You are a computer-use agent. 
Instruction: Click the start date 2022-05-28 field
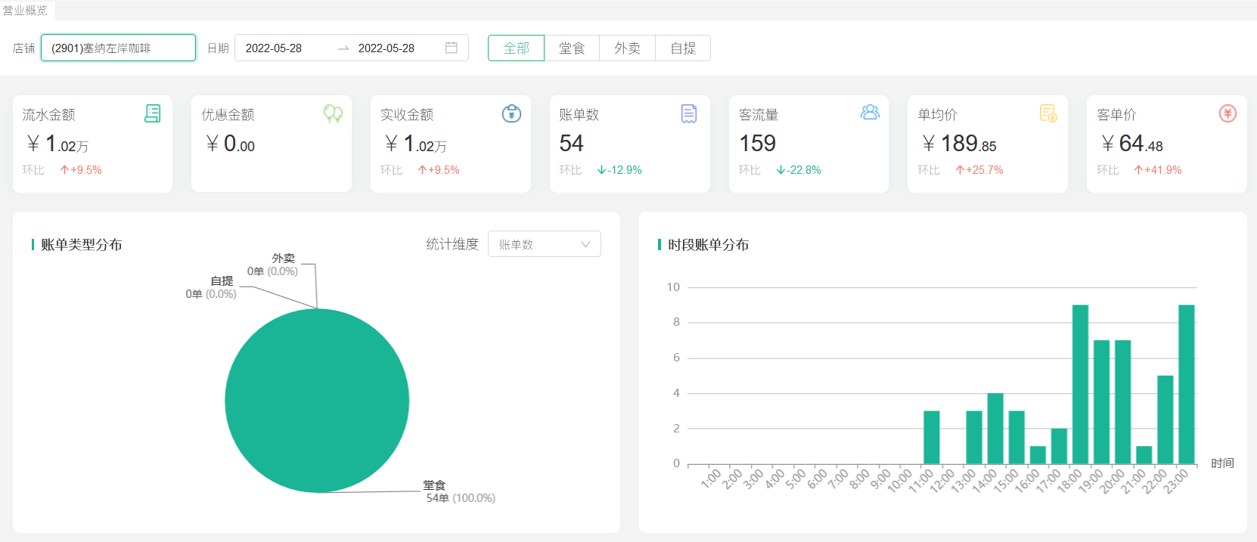[x=274, y=48]
